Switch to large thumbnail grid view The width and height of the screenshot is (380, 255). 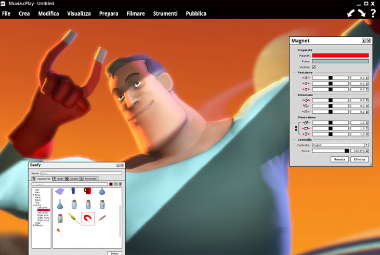(x=111, y=184)
